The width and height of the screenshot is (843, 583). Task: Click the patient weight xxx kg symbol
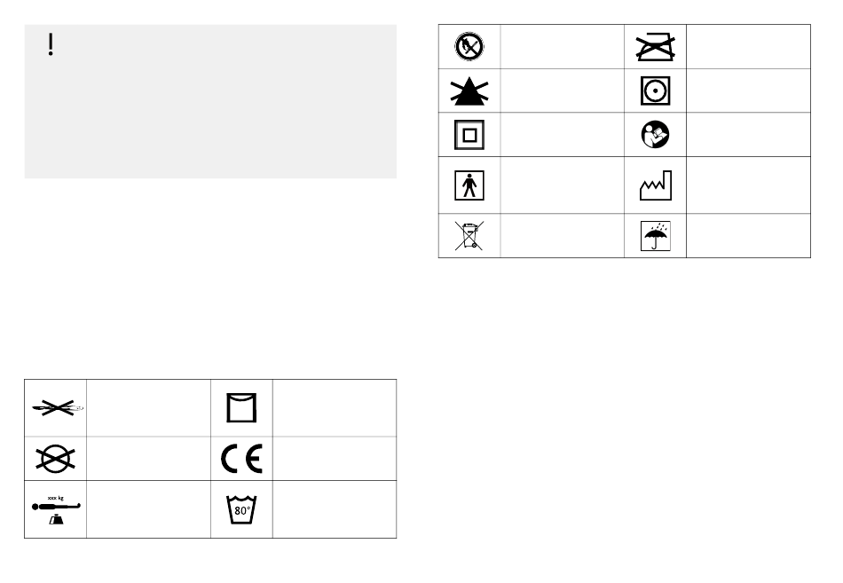pos(56,509)
